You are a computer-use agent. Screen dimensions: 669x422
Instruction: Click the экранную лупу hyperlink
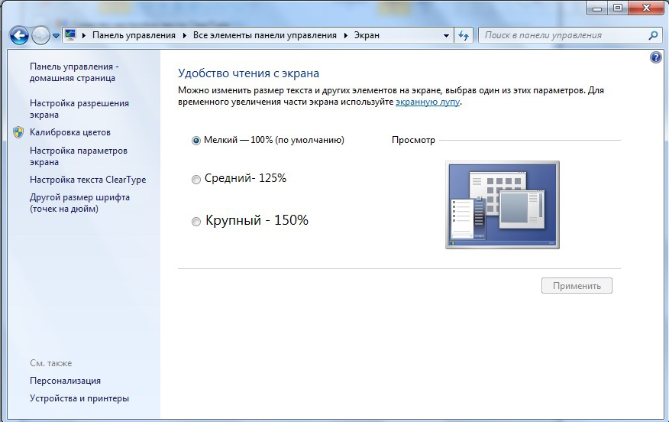[427, 102]
